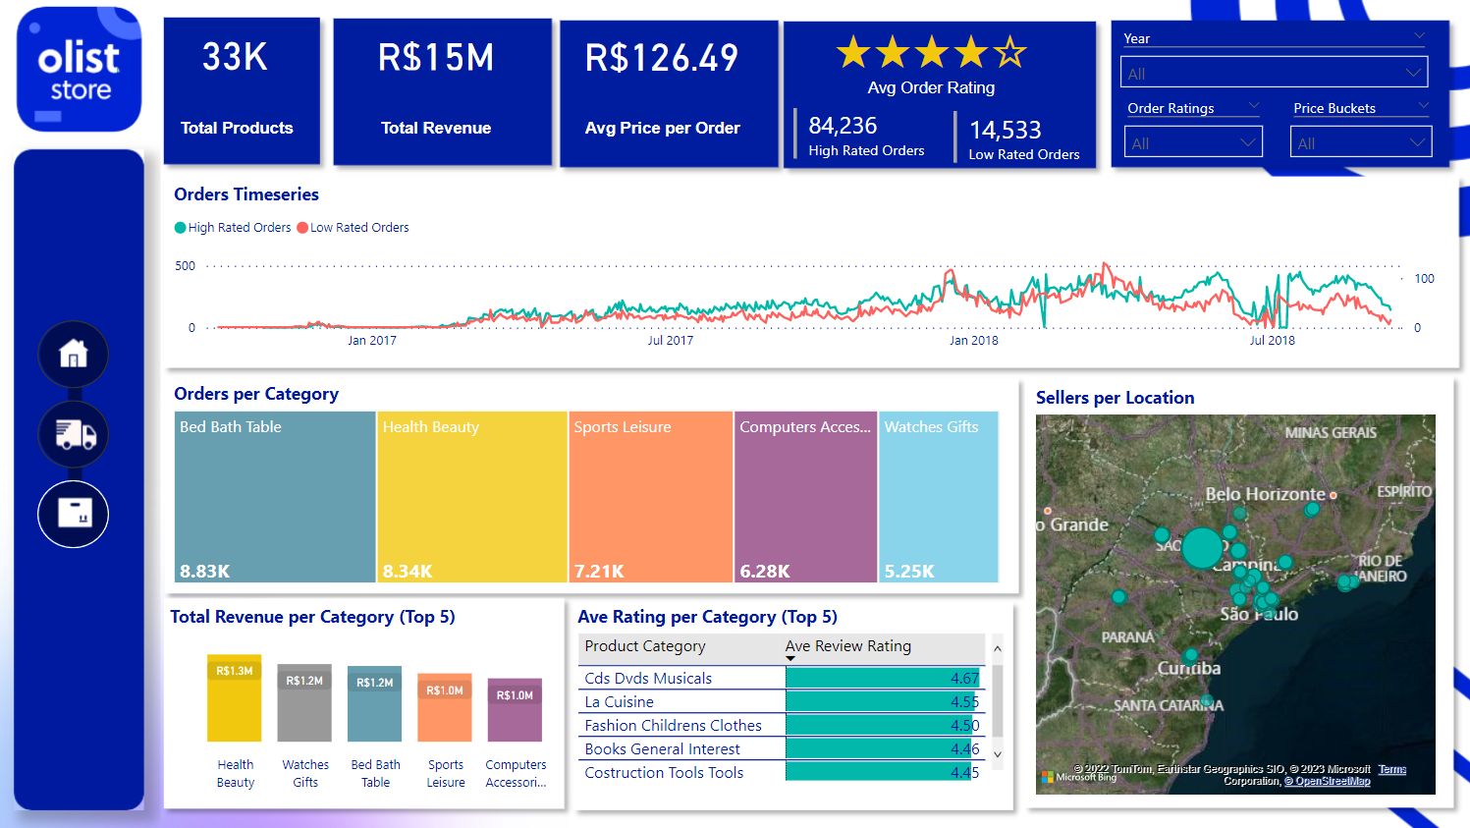Expand the Year slicer header chevron

[1419, 36]
